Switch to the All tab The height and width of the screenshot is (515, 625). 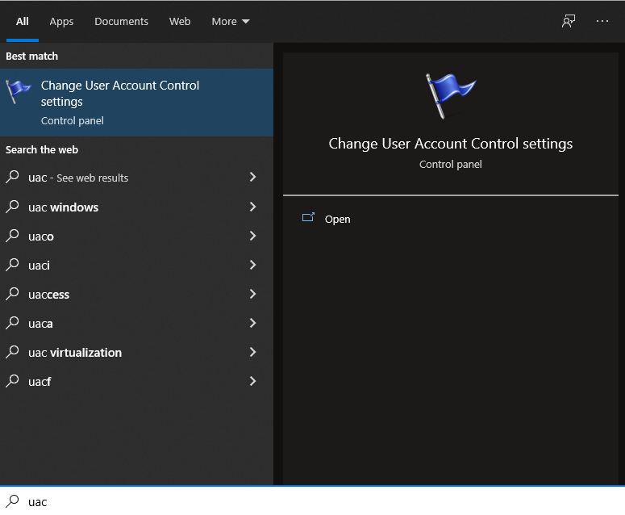click(x=23, y=21)
